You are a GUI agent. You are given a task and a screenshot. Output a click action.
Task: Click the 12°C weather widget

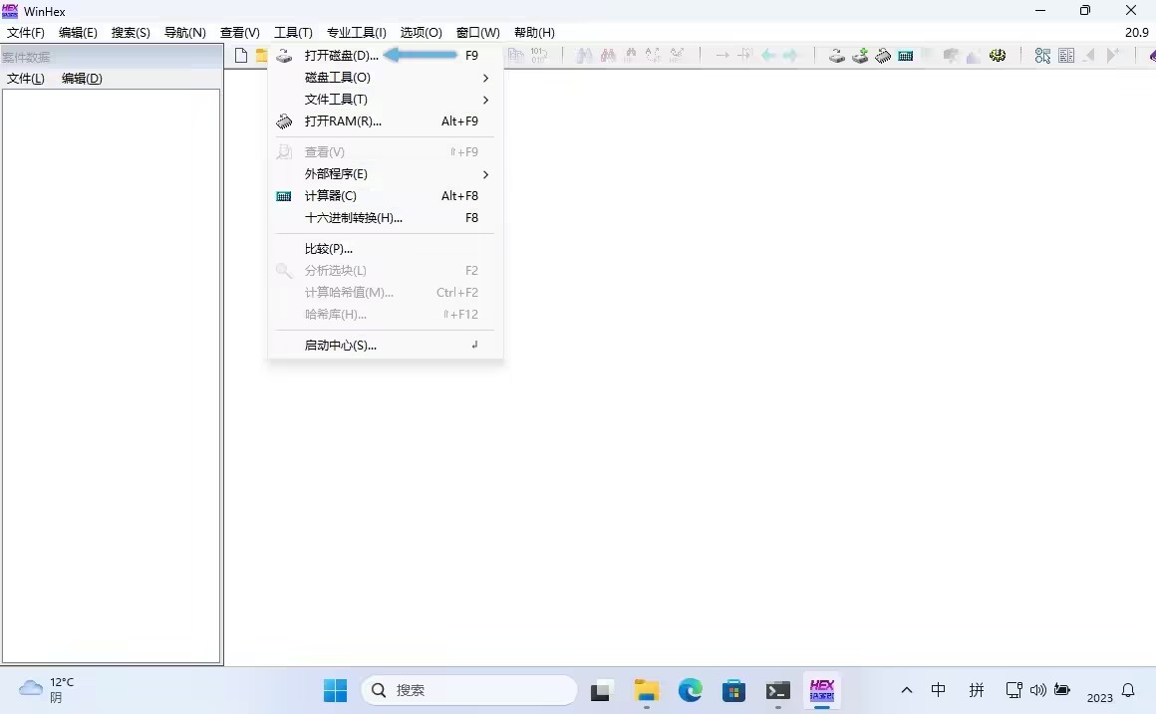(47, 690)
